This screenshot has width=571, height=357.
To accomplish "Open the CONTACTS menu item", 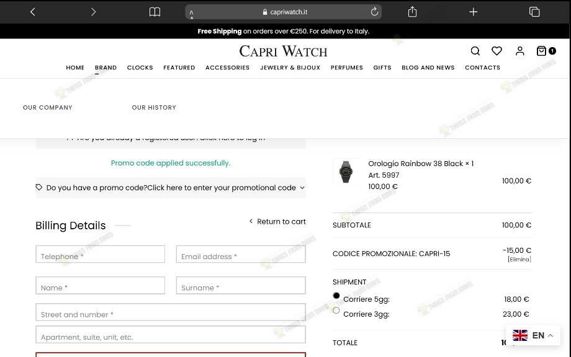I will pos(482,68).
